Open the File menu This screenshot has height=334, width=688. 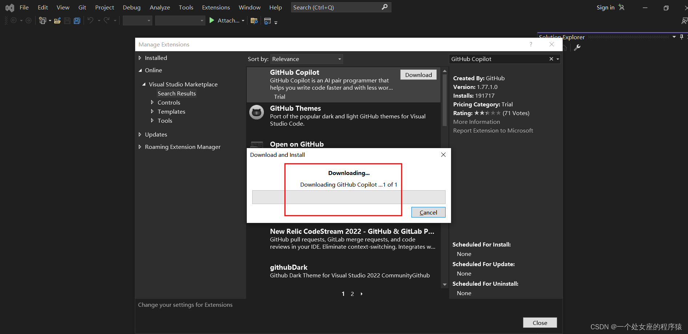coord(24,7)
